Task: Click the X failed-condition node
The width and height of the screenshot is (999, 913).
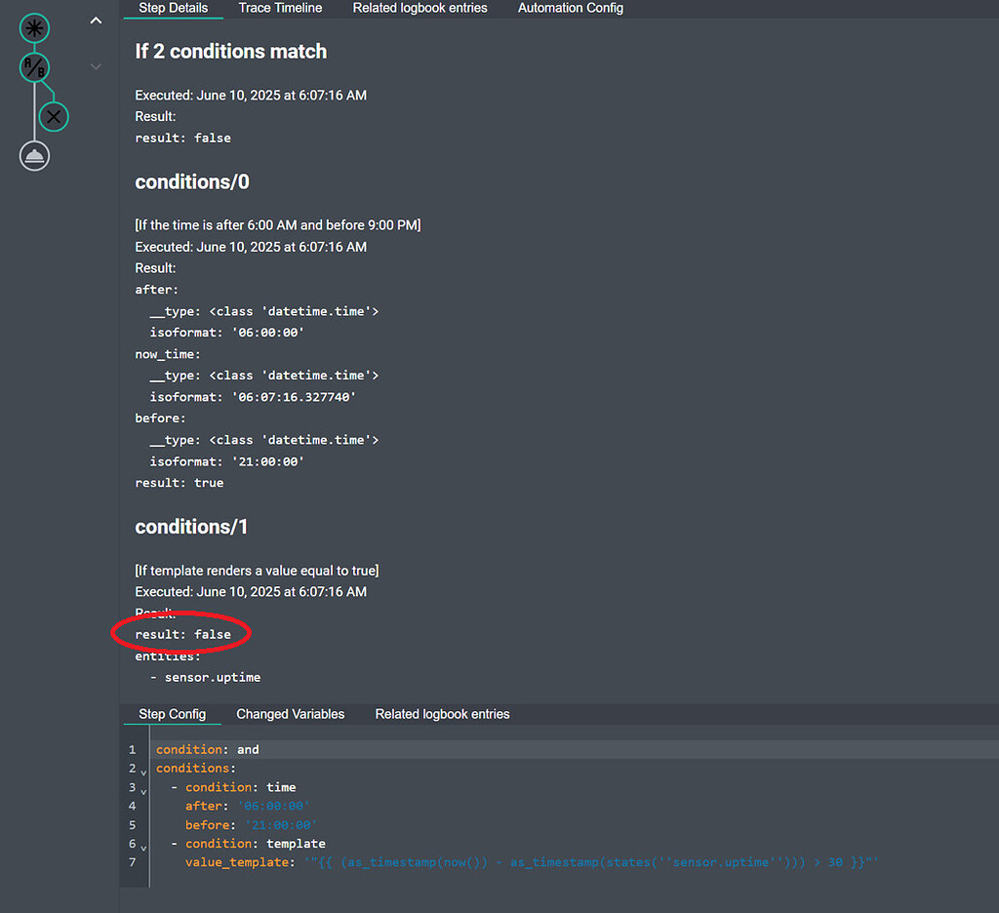Action: point(54,116)
